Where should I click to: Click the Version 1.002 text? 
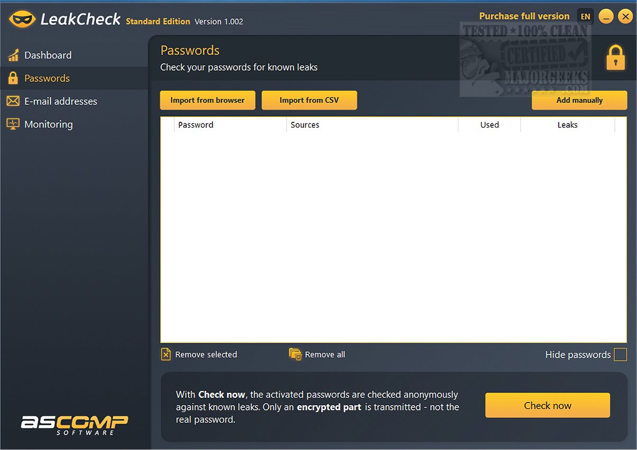(219, 22)
